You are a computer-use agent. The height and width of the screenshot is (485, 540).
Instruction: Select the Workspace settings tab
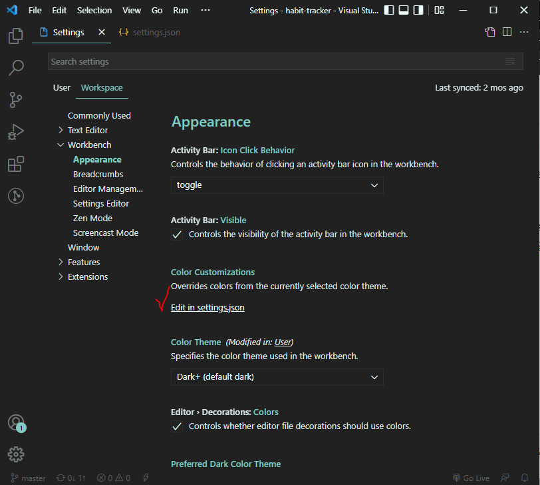[102, 88]
